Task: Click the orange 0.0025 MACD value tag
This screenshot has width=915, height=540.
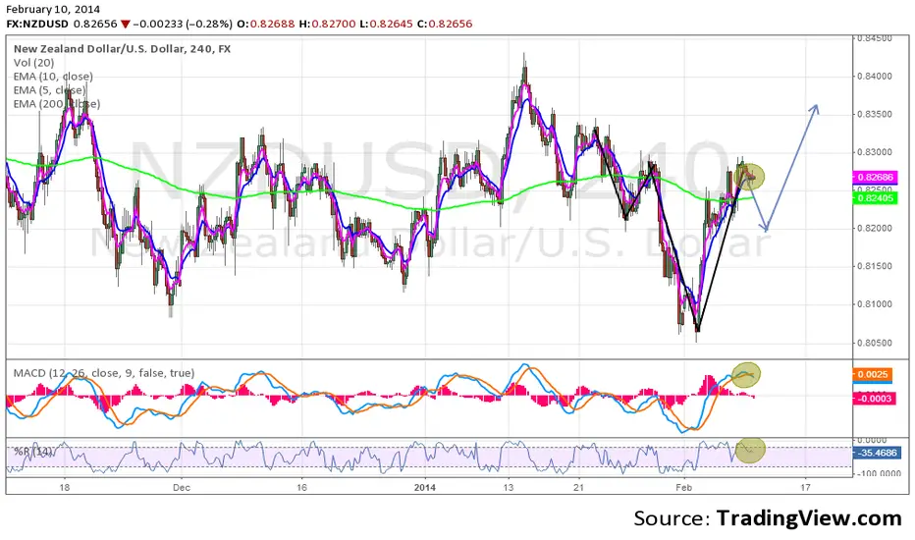Action: [872, 374]
